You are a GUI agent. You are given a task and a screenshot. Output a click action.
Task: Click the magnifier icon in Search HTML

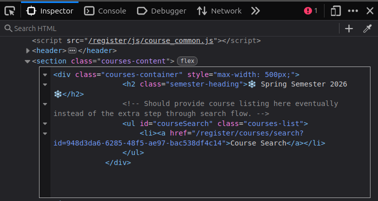(8, 28)
